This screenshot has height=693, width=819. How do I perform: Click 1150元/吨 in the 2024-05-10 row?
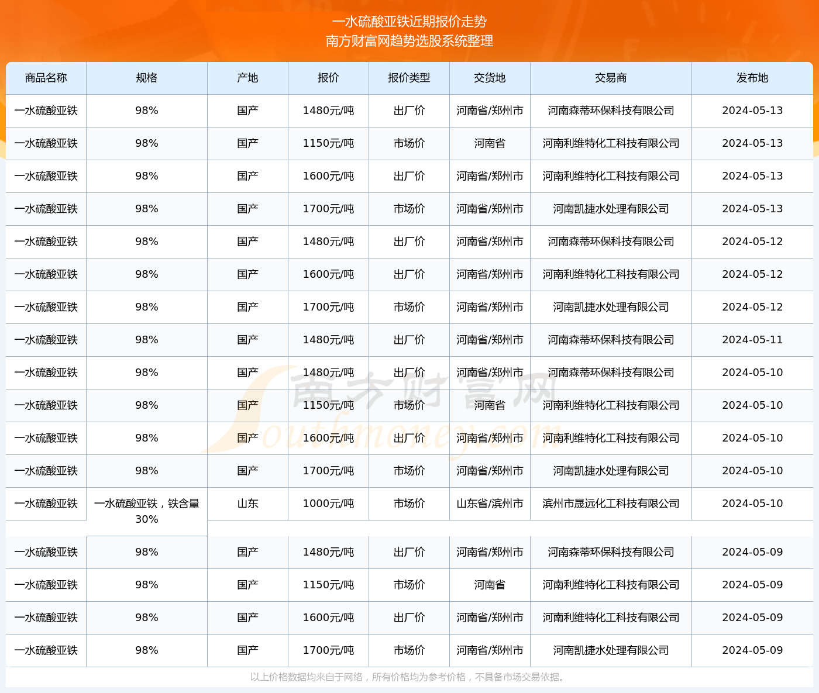328,405
